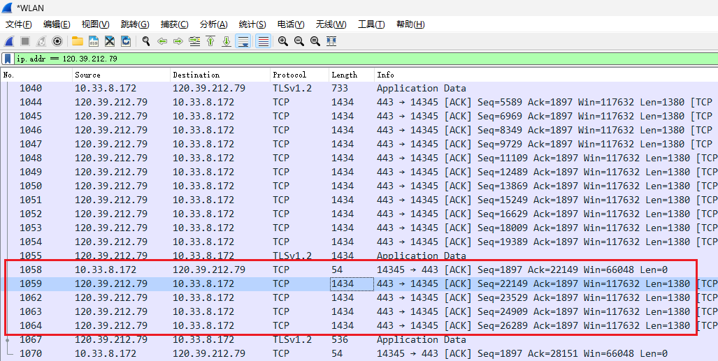The height and width of the screenshot is (361, 718).
Task: Open the 跳转(G) menu
Action: pos(135,24)
